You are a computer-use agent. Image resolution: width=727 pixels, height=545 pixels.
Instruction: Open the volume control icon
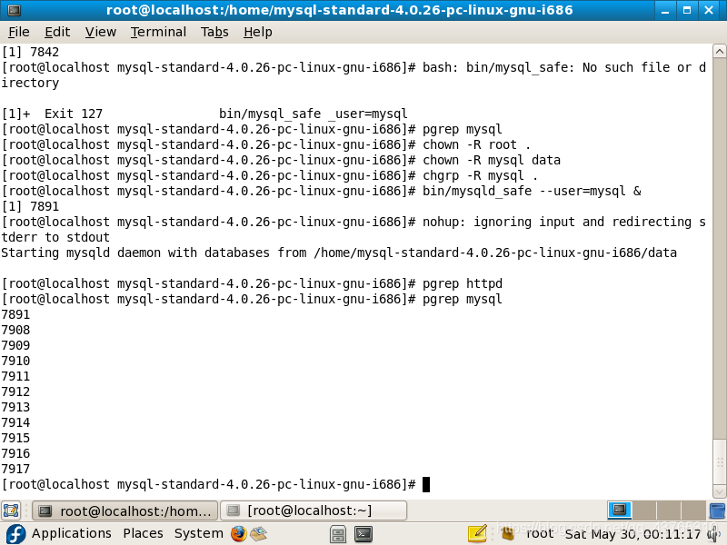(x=712, y=534)
